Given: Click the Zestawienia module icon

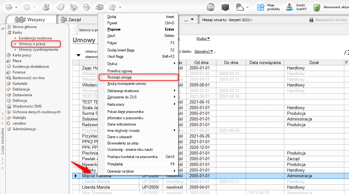Looking at the screenshot, I should pyautogui.click(x=9, y=95).
